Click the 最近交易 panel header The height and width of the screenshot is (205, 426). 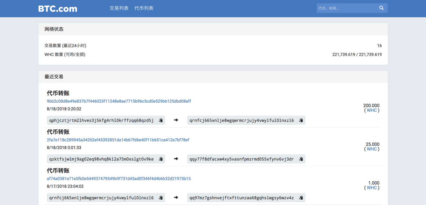click(x=213, y=77)
